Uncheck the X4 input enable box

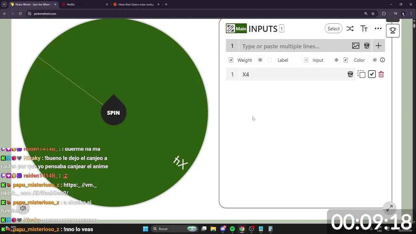[x=372, y=74]
